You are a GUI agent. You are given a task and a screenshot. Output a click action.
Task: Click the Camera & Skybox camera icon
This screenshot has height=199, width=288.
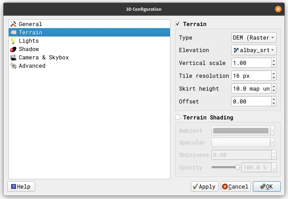(x=14, y=57)
